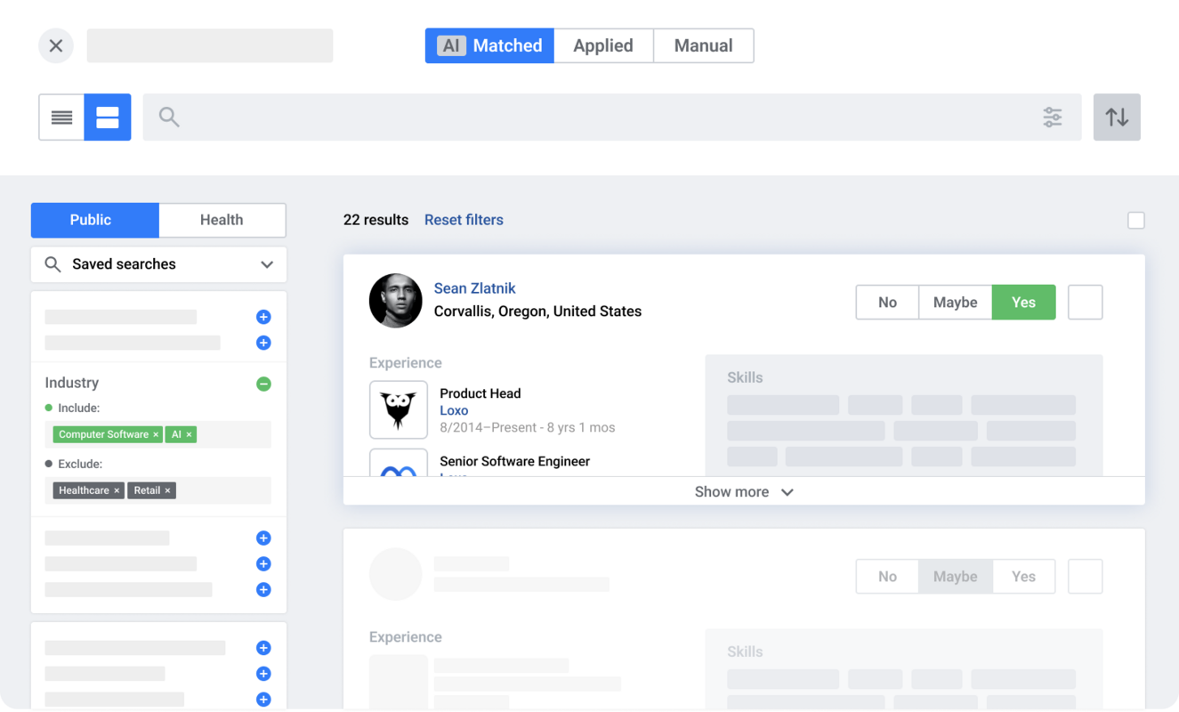Click the magnifier icon in the search bar

(169, 117)
